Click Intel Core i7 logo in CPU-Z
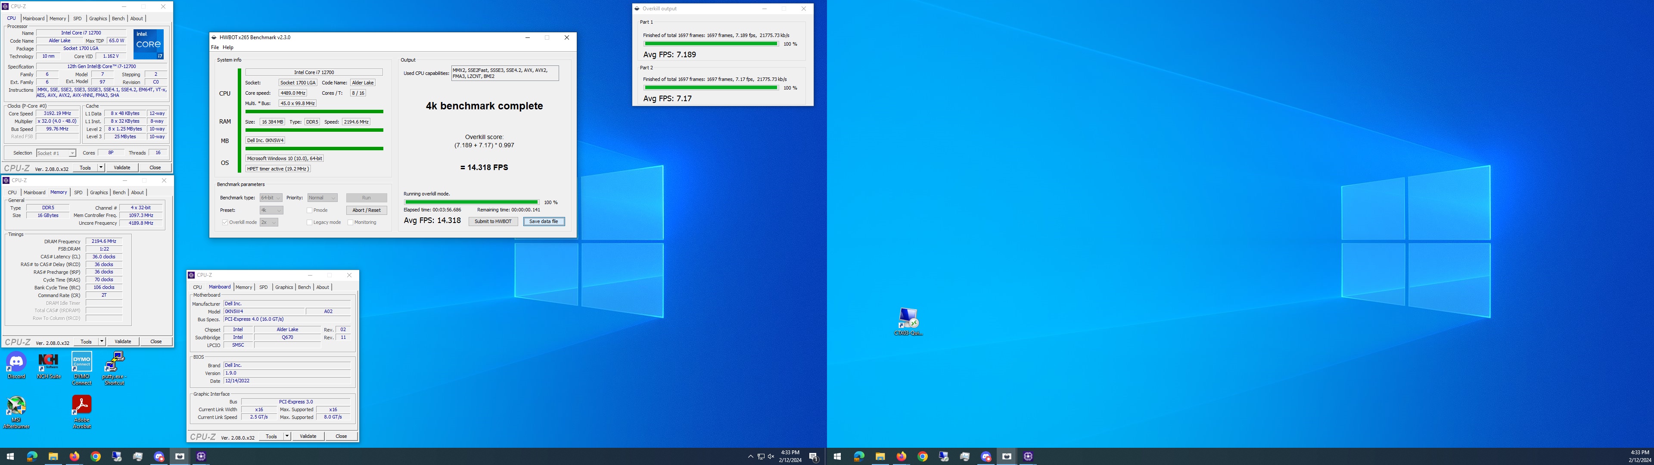This screenshot has height=465, width=1654. click(148, 44)
